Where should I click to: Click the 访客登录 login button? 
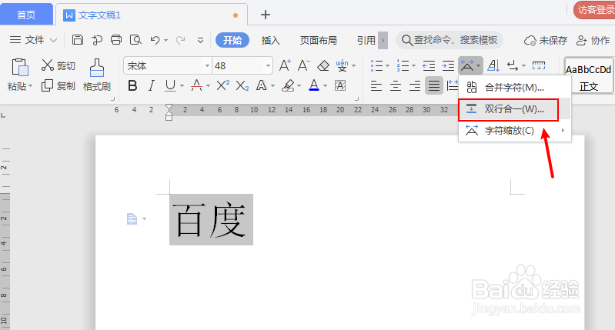(x=595, y=10)
